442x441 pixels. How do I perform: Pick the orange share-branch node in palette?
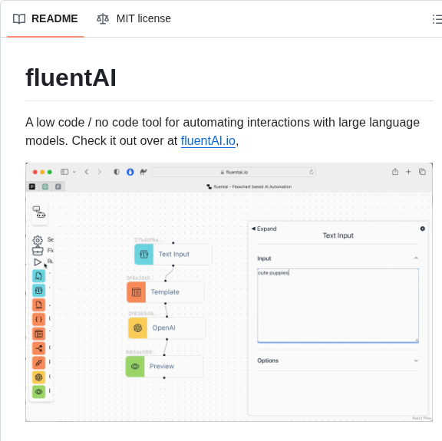38,348
